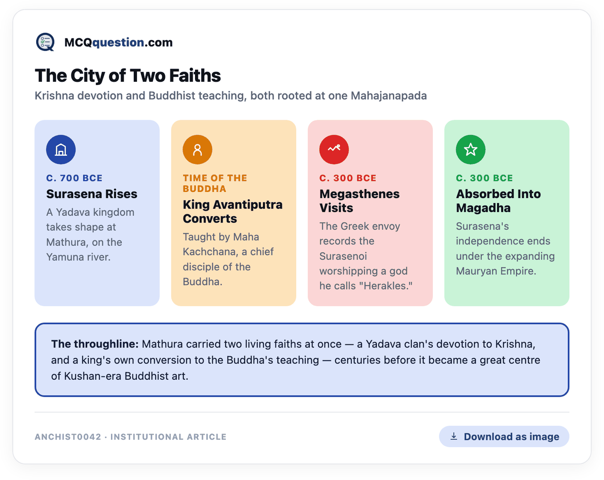Click the Greek envoy description on the red card
The image size is (604, 480).
366,256
